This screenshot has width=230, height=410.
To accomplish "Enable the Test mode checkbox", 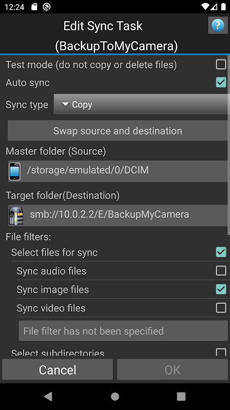I will [221, 65].
